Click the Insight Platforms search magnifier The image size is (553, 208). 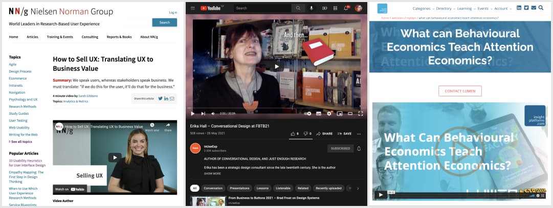541,8
